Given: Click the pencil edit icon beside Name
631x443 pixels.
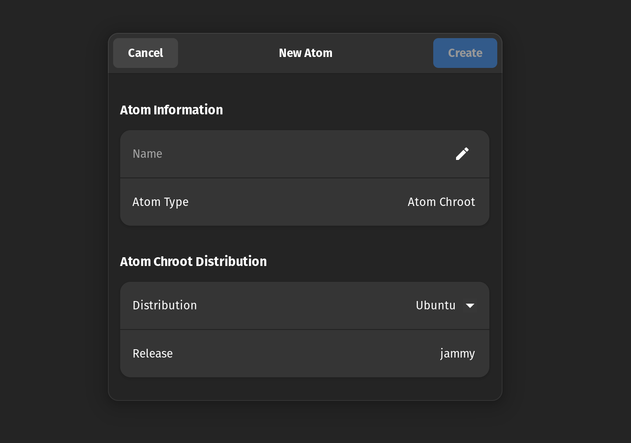Looking at the screenshot, I should 462,154.
